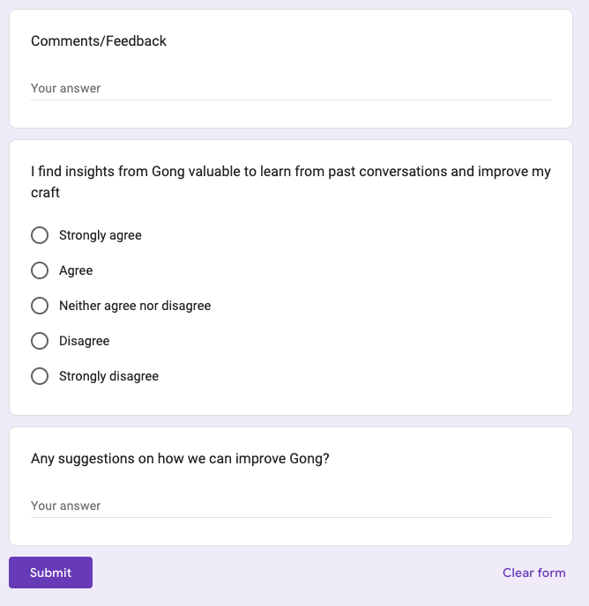The height and width of the screenshot is (606, 589).
Task: Click the "Neither agree nor disagree" label text
Action: coord(135,306)
